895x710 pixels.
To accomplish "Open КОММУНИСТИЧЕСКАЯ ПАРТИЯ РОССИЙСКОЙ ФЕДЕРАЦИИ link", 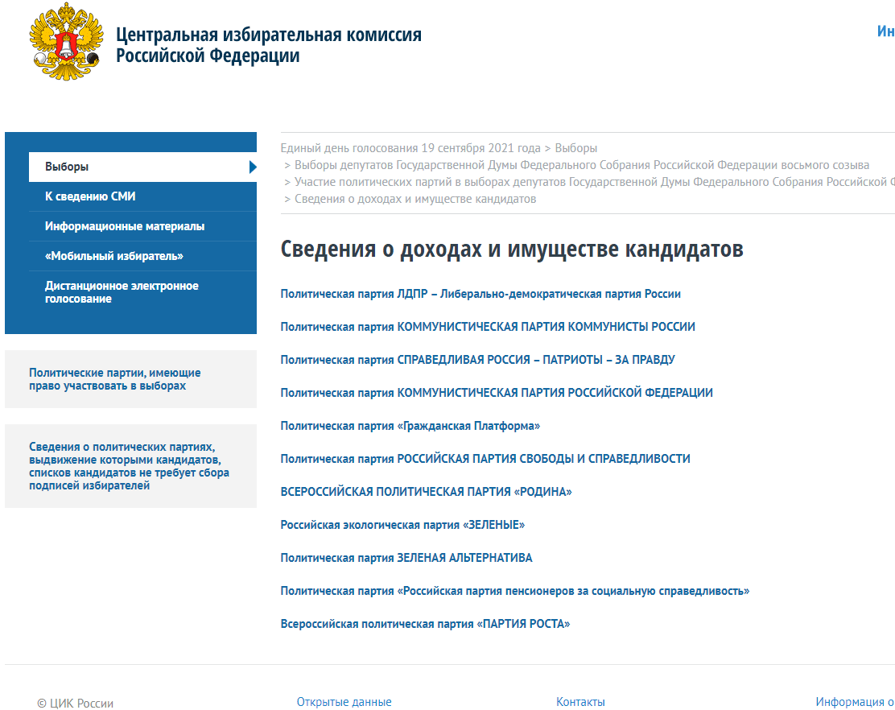I will pos(496,393).
